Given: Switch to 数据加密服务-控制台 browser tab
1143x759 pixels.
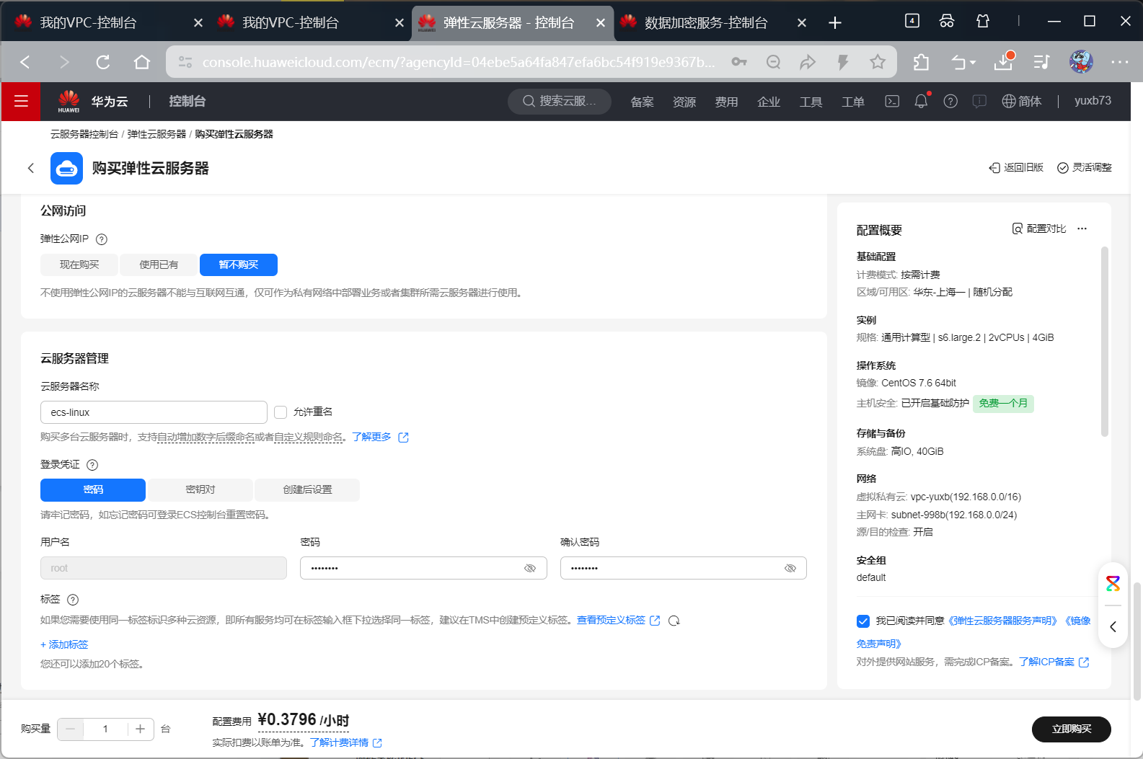Looking at the screenshot, I should tap(705, 22).
